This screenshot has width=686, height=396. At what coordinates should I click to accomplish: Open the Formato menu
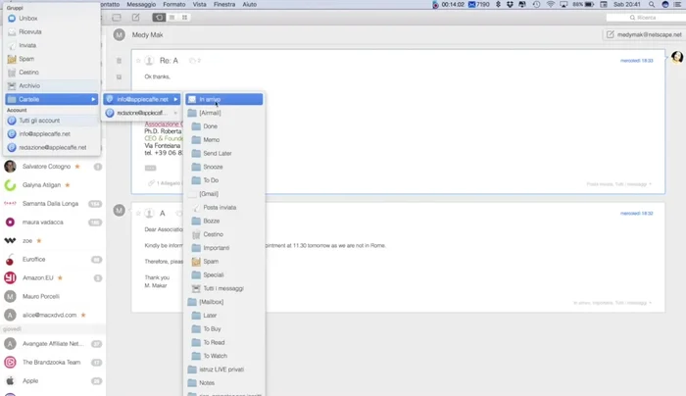coord(174,4)
